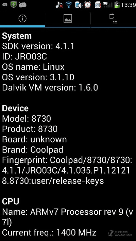The image size is (136, 241).
Task: Select the System section heading
Action: click(x=17, y=36)
